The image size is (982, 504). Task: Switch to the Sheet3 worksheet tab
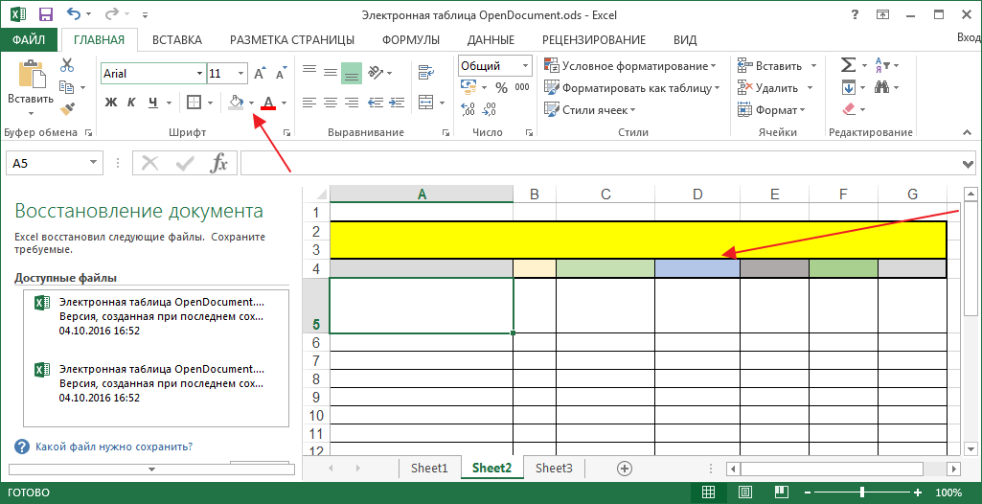click(x=555, y=468)
